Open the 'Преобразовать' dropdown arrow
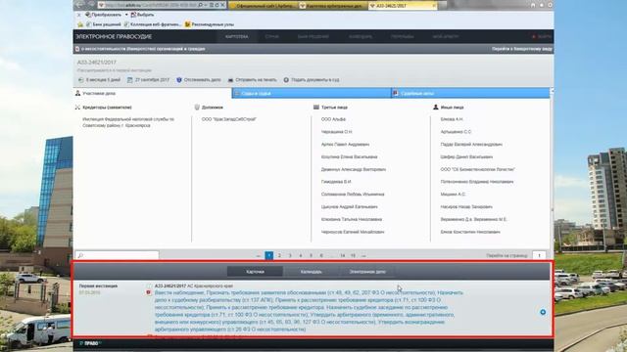Image resolution: width=627 pixels, height=352 pixels. click(x=126, y=15)
